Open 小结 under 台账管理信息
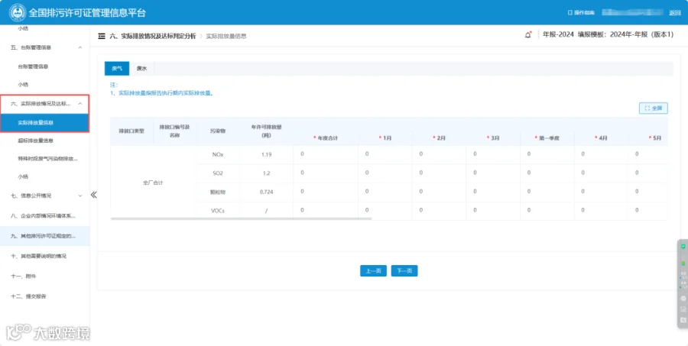 click(23, 84)
